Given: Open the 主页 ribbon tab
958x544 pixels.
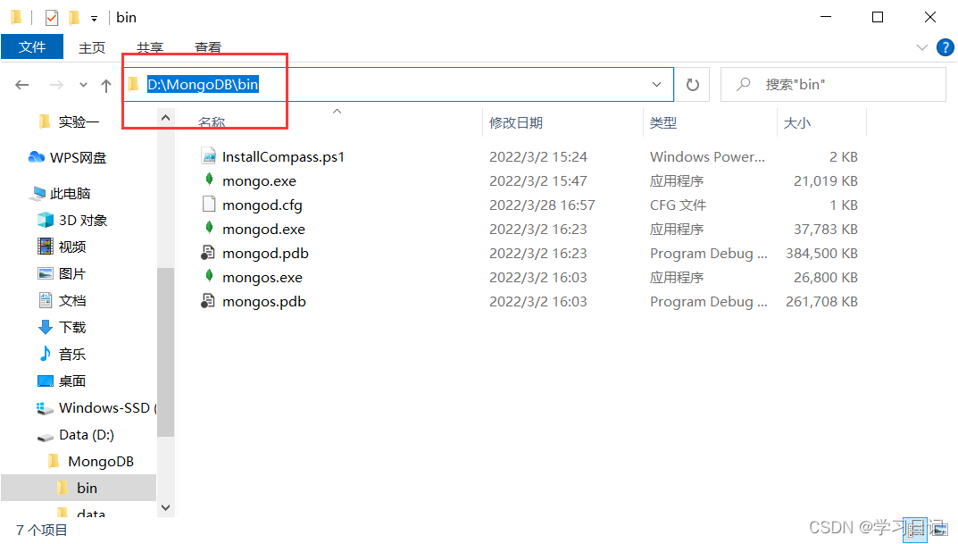Looking at the screenshot, I should click(x=92, y=47).
